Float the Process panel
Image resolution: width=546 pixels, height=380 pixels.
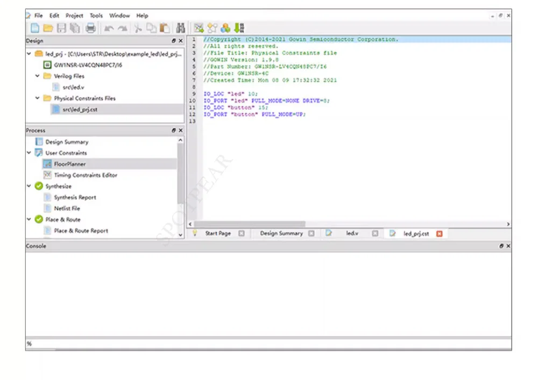(x=173, y=130)
